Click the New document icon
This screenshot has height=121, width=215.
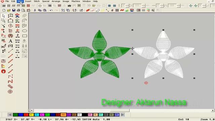4,10
